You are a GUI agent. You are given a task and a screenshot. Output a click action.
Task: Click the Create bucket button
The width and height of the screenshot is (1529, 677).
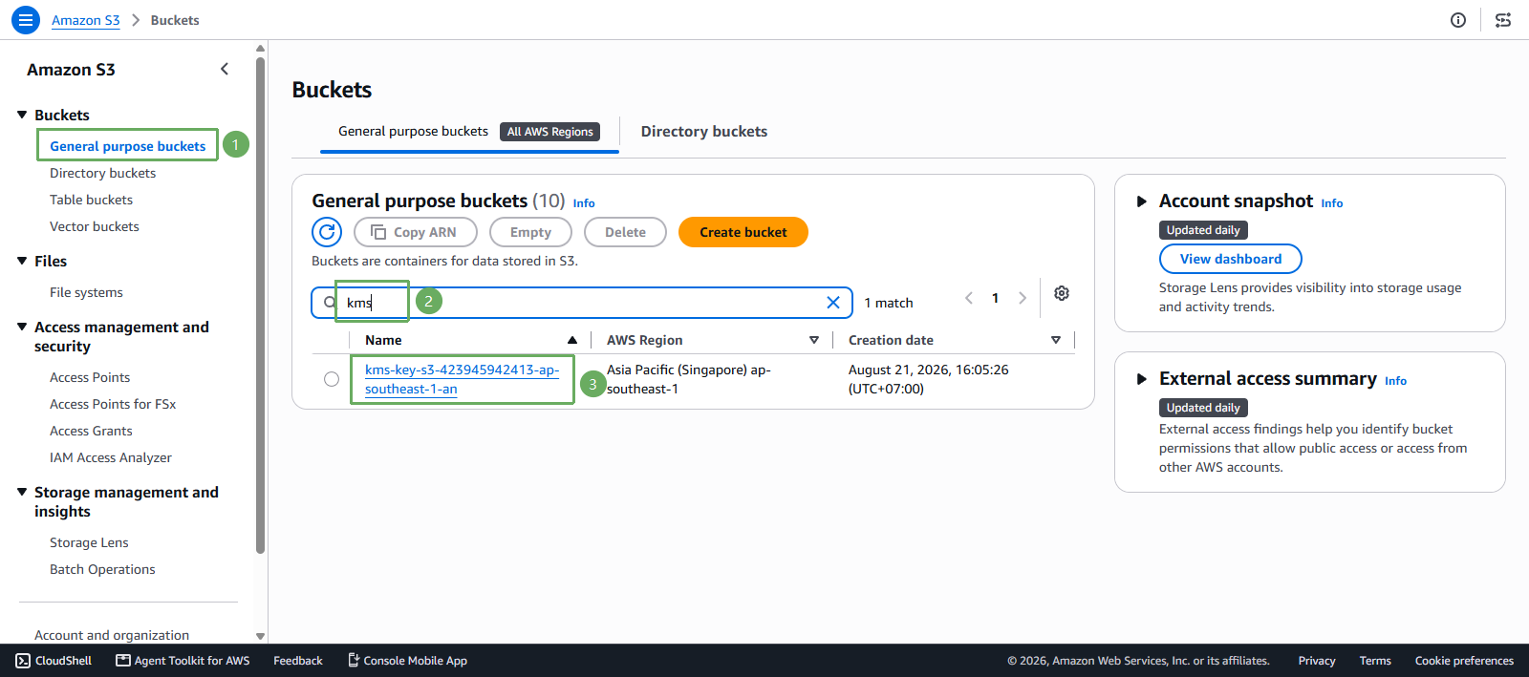point(743,232)
